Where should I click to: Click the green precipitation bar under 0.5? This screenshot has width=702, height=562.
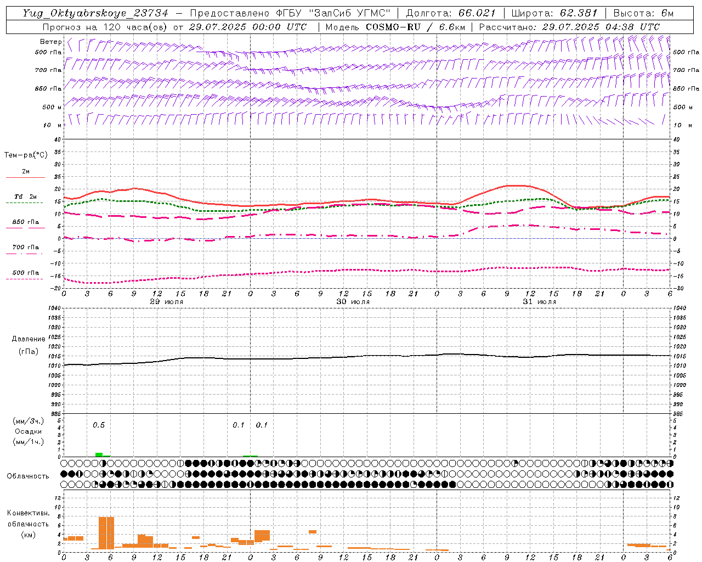(x=99, y=454)
